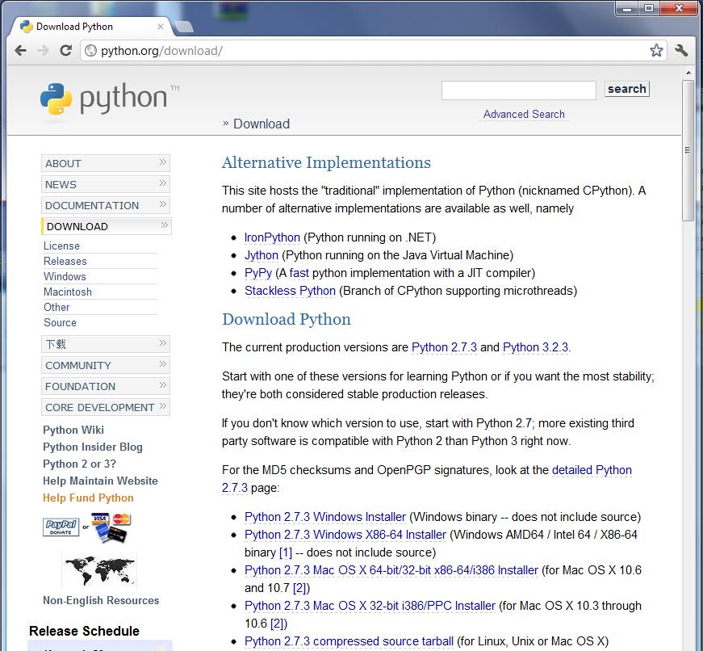The width and height of the screenshot is (703, 651).
Task: Open the wrench settings menu
Action: (681, 50)
